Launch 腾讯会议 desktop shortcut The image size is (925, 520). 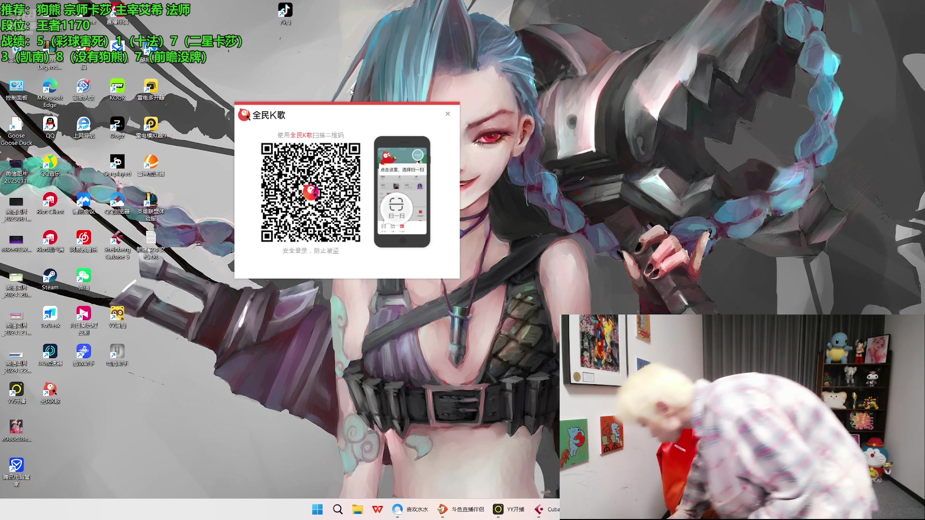(83, 204)
